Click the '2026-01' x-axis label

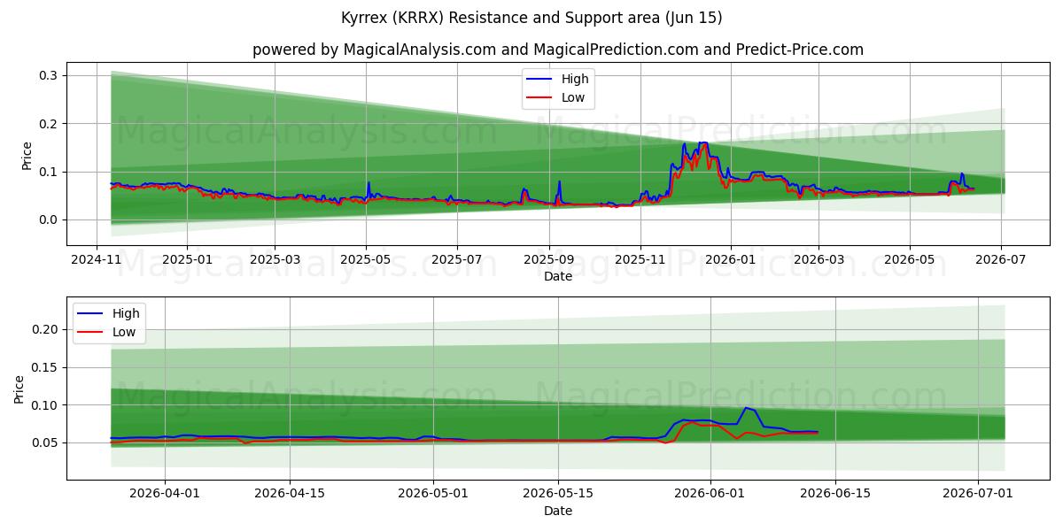click(731, 260)
